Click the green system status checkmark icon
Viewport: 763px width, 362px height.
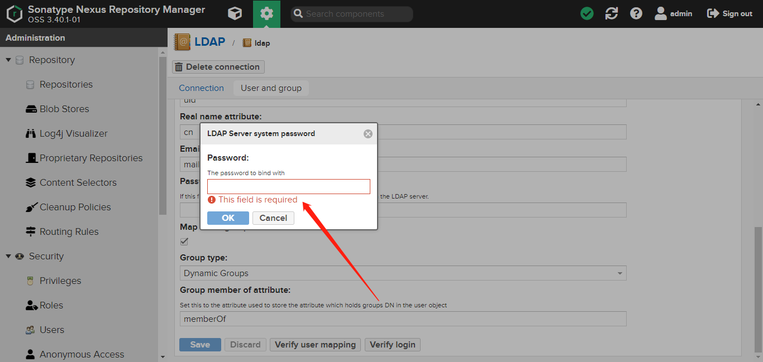tap(587, 13)
